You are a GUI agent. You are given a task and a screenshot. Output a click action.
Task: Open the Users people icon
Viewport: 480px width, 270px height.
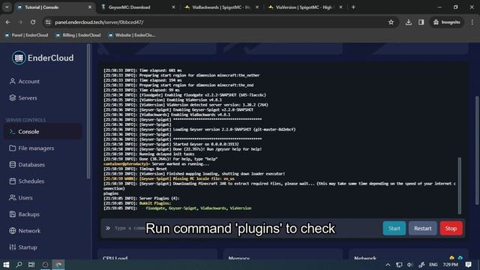13,197
